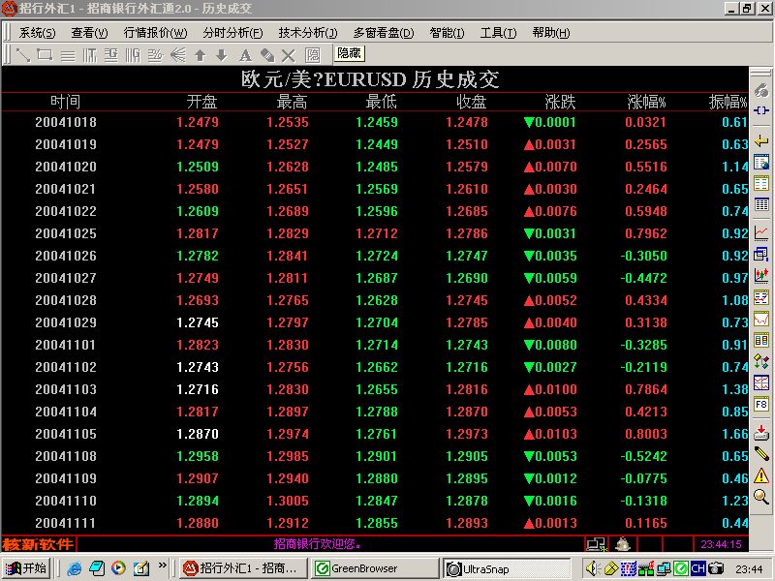Click the yellow back arrow sidebar icon
This screenshot has height=581, width=775.
[x=761, y=141]
